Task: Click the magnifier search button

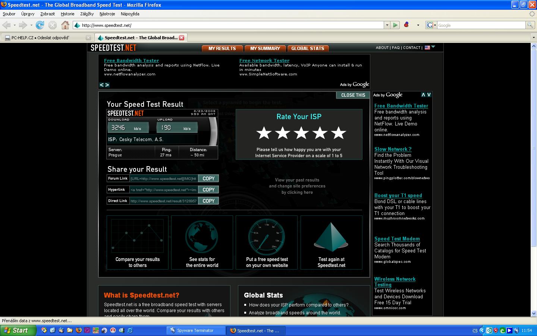Action: tap(530, 25)
